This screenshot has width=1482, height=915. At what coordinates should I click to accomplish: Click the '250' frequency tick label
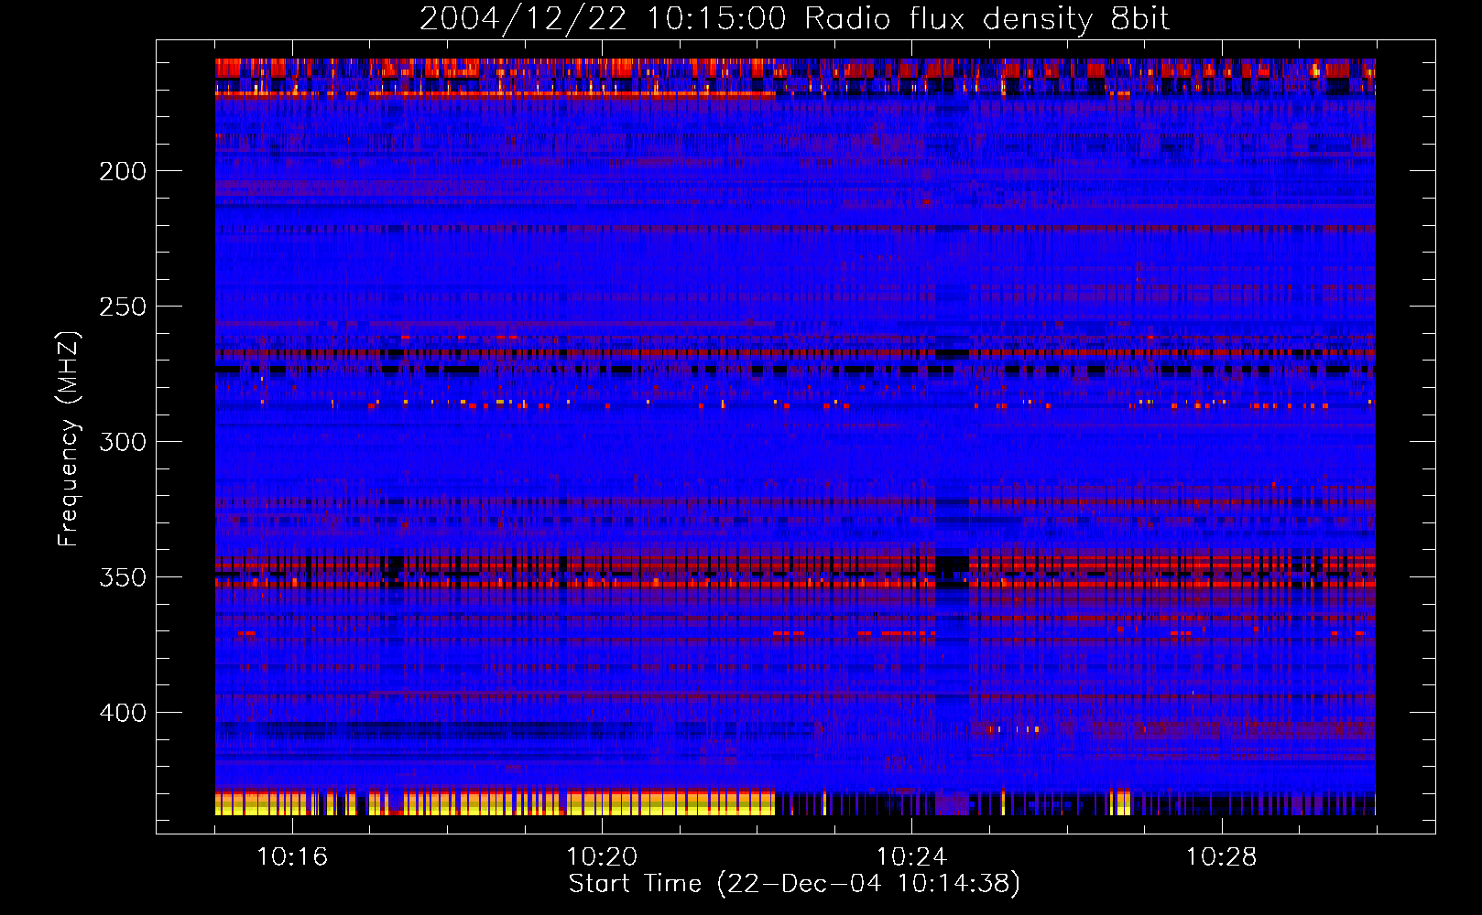point(123,307)
